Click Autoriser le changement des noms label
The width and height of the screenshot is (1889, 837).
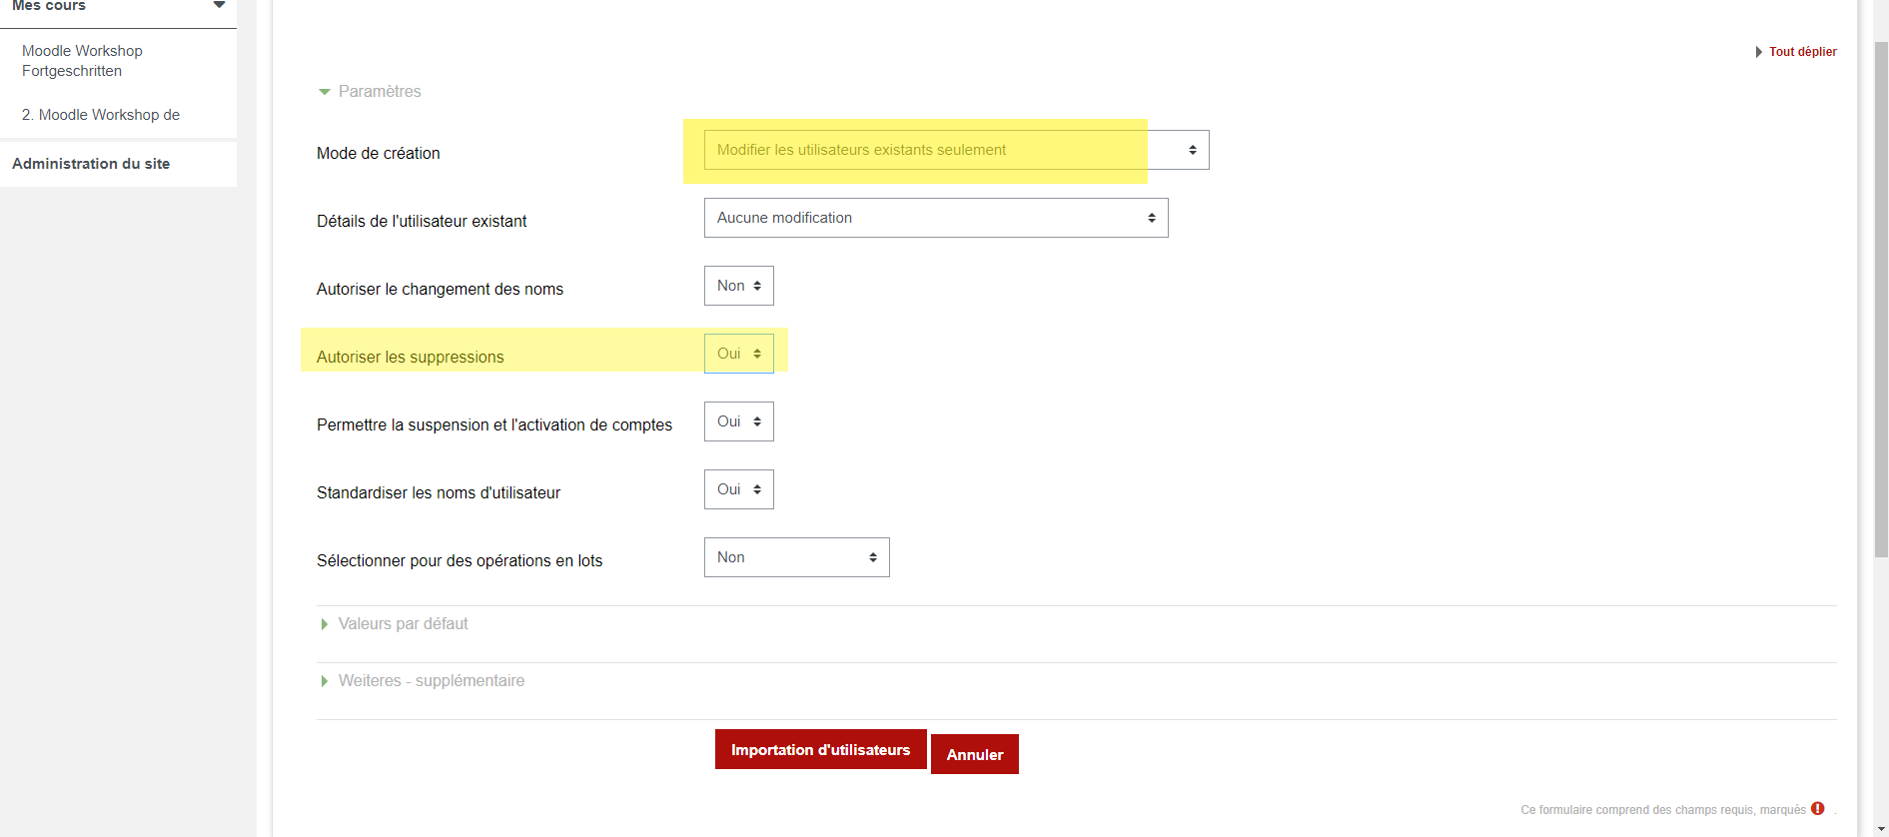(440, 289)
